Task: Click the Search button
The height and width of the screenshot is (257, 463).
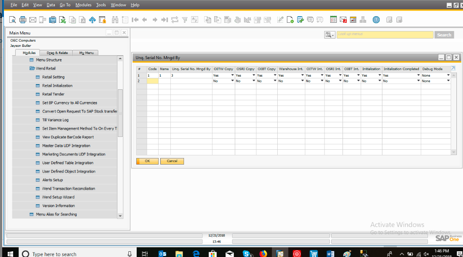Action: pos(444,35)
